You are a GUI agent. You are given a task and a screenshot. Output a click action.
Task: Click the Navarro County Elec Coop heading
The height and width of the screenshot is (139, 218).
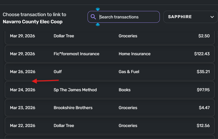tap(33, 22)
